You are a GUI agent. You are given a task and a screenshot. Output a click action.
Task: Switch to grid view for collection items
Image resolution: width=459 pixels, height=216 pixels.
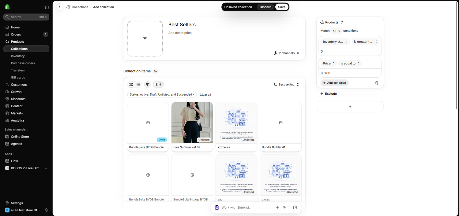pyautogui.click(x=131, y=85)
